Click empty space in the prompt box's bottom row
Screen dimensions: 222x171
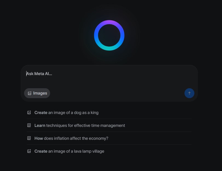115,93
